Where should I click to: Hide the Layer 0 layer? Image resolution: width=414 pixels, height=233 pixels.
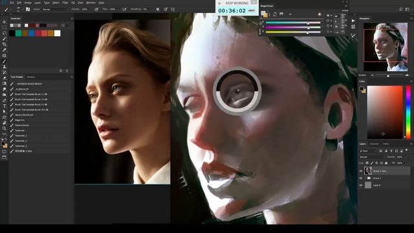point(361,186)
